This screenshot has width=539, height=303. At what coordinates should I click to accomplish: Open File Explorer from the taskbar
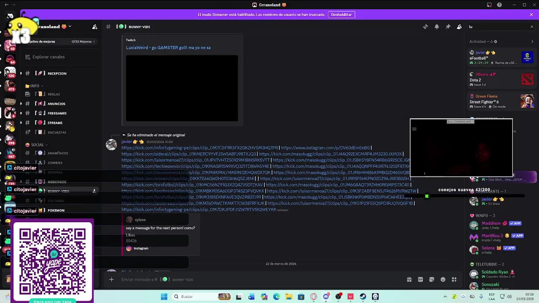[289, 297]
